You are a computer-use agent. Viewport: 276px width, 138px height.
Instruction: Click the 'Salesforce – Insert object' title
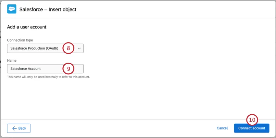coord(48,9)
